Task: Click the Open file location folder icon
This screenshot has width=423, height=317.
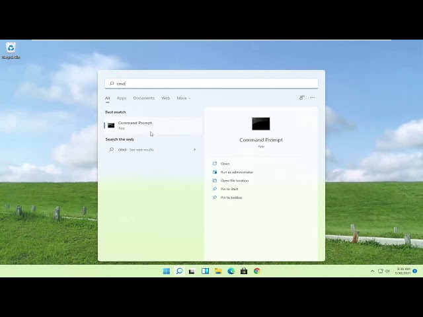Action: pos(215,180)
